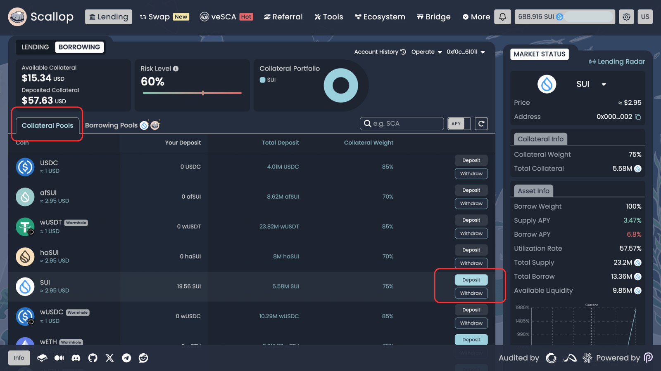Click the first auditor logo after Audited by
This screenshot has height=371, width=661.
click(551, 358)
